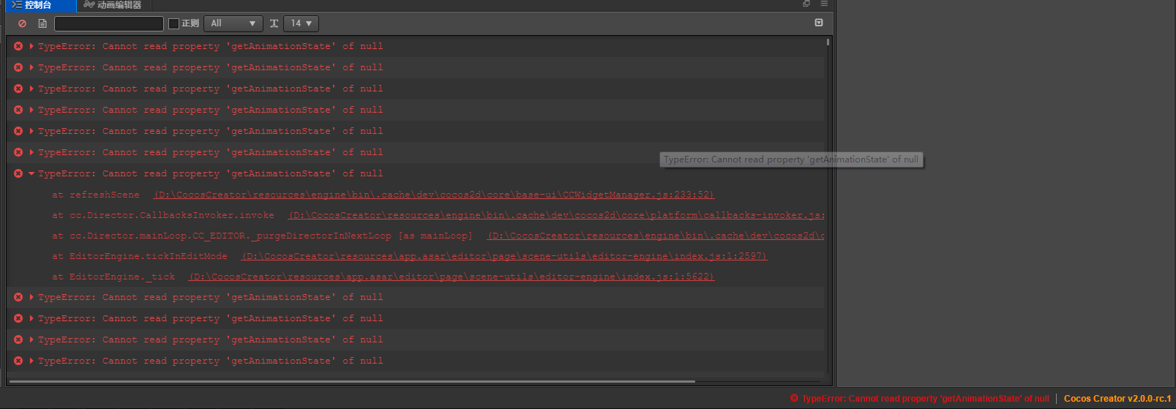
Task: Collapse the expanded TypeError stack trace
Action: tap(31, 173)
